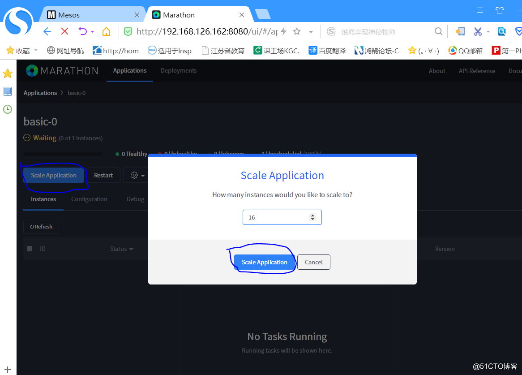Click the orange device sync toolbar icon
Screen dimensions: 522x375
(x=460, y=32)
